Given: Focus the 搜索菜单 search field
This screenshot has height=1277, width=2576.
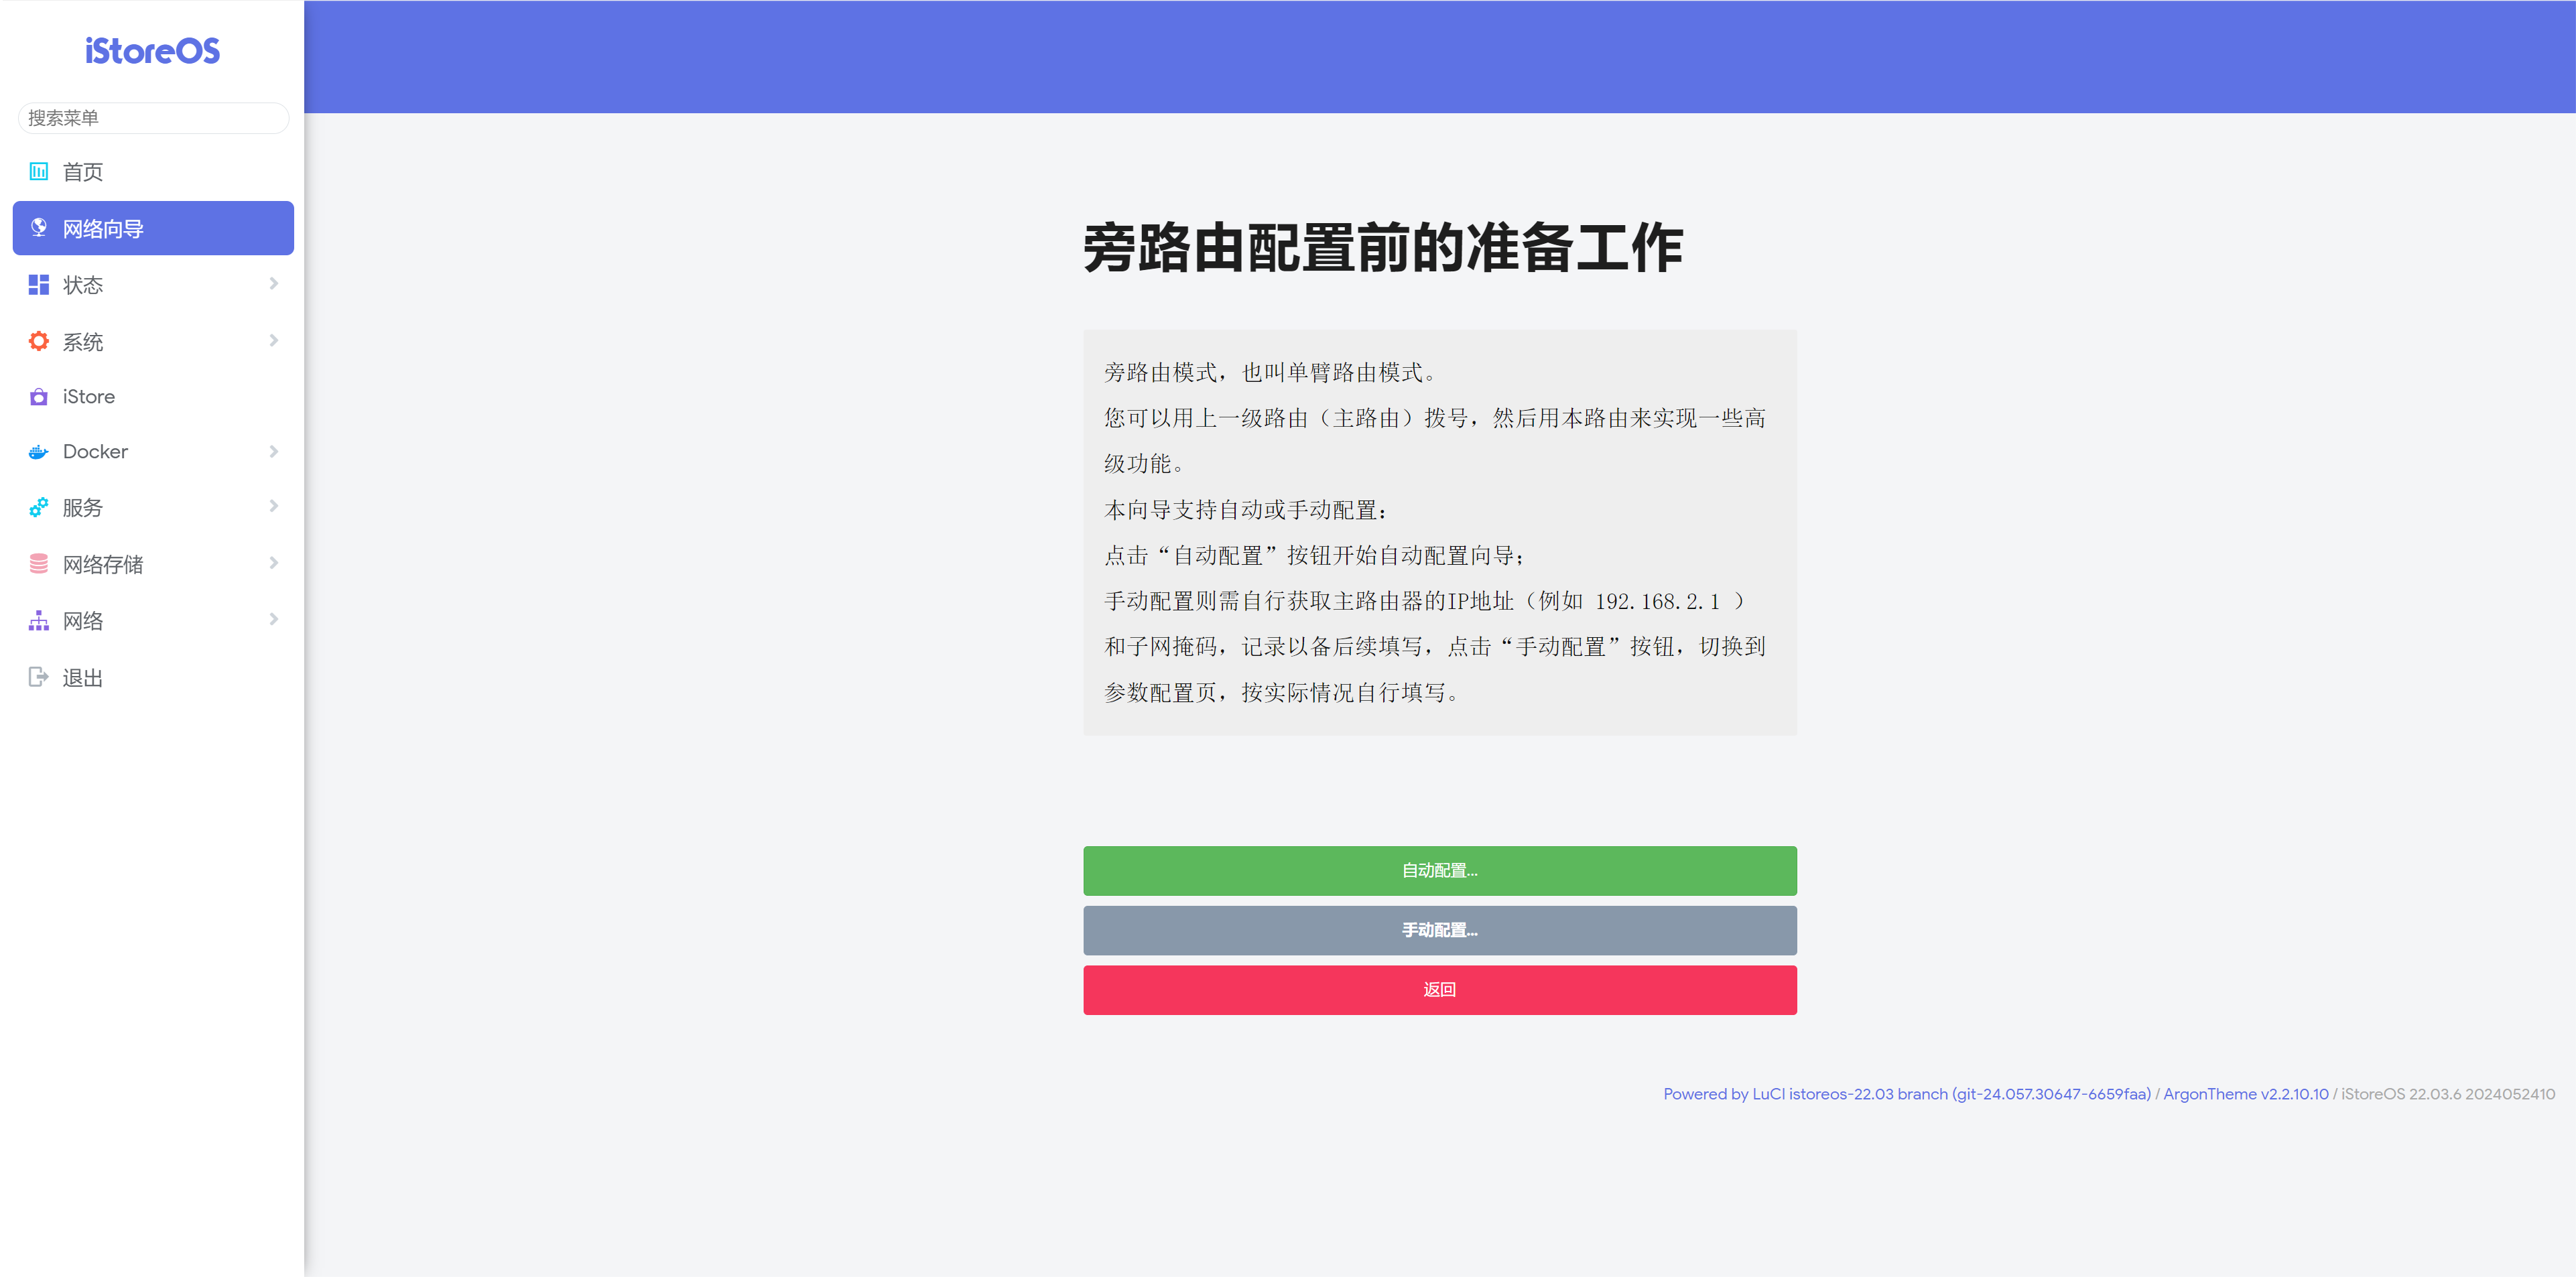Looking at the screenshot, I should (x=153, y=118).
